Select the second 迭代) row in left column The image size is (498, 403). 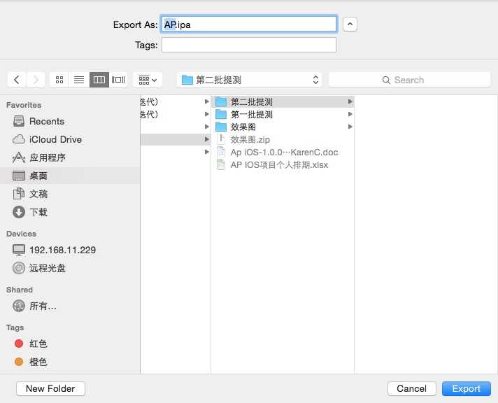[x=176, y=114]
